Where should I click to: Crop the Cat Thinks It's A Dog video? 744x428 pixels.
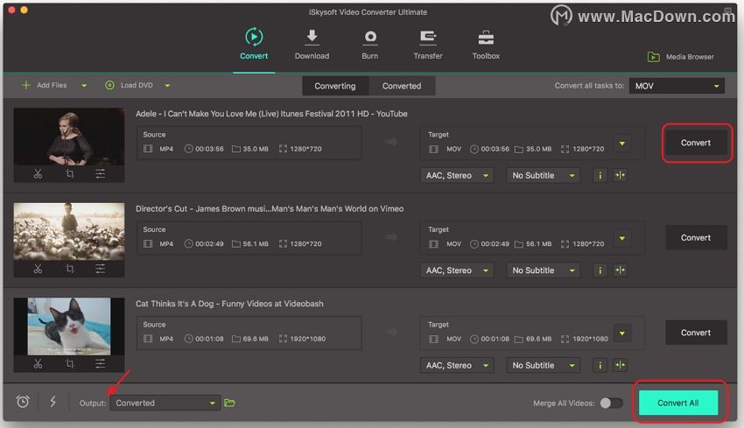pyautogui.click(x=70, y=364)
